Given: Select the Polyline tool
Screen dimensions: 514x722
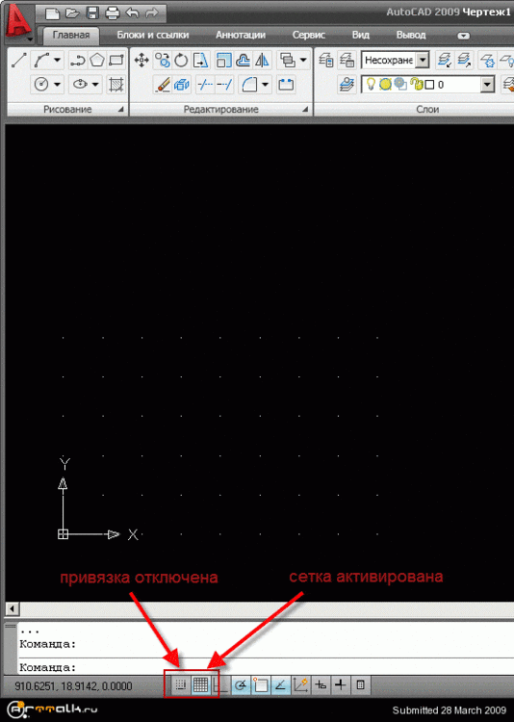Looking at the screenshot, I should pyautogui.click(x=77, y=60).
